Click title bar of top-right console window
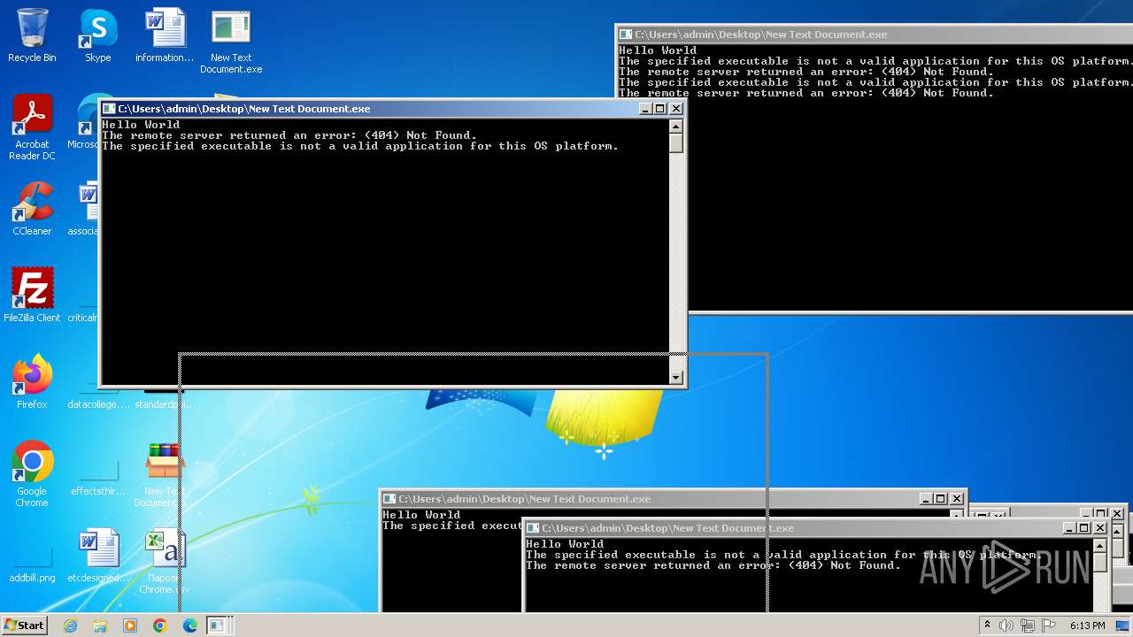The image size is (1133, 637). [876, 35]
